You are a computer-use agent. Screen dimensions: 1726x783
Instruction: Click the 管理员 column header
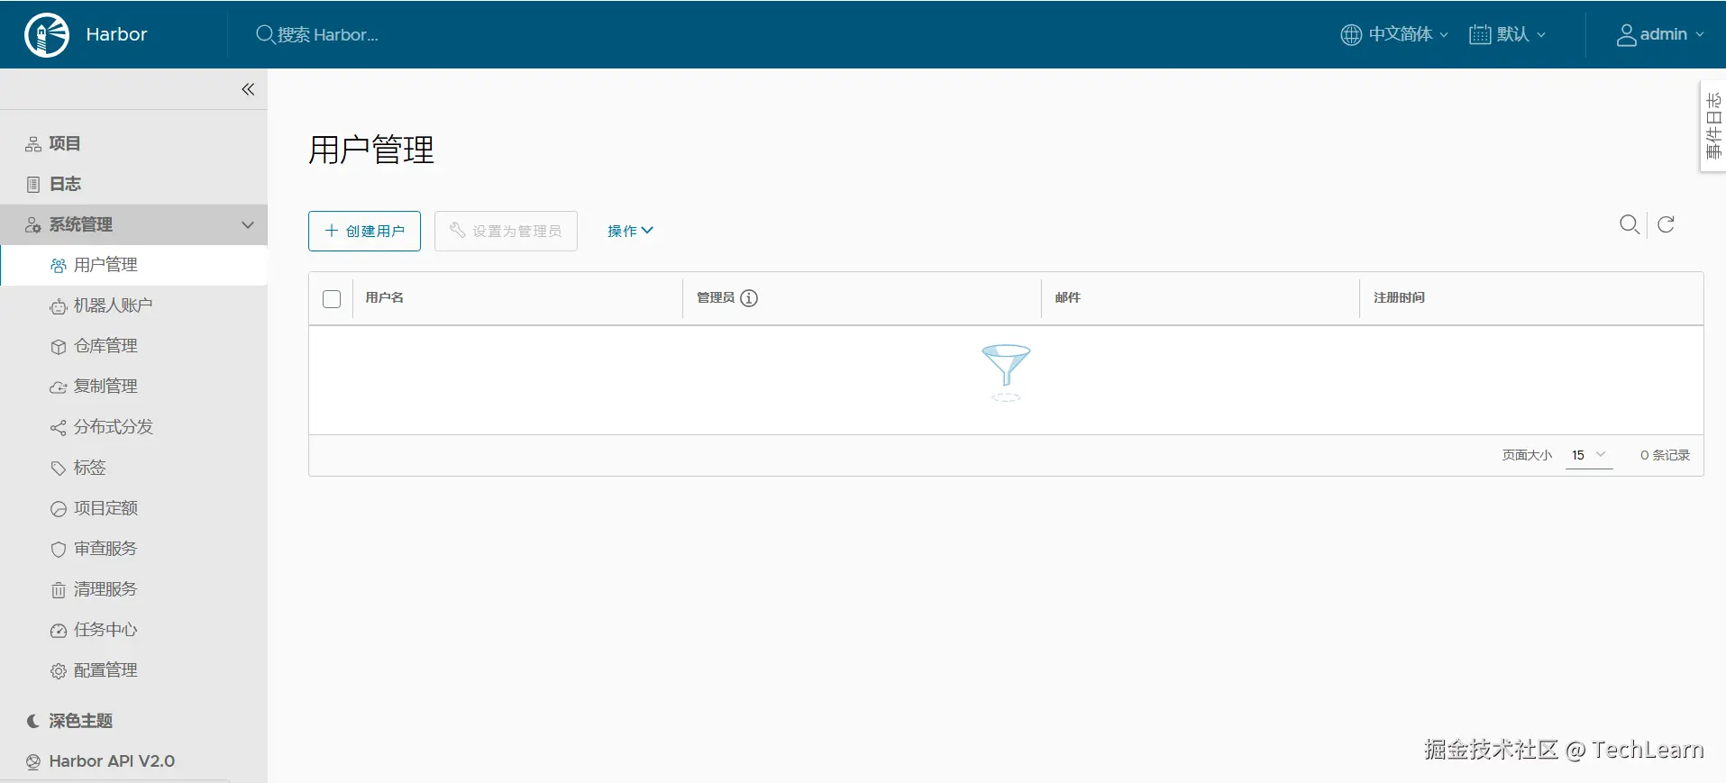point(716,297)
